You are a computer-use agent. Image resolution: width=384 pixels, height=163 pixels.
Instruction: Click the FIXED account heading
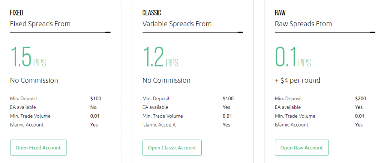16,13
